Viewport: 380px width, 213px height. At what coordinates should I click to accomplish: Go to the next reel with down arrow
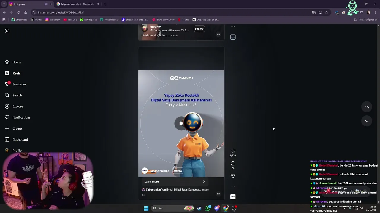367,121
